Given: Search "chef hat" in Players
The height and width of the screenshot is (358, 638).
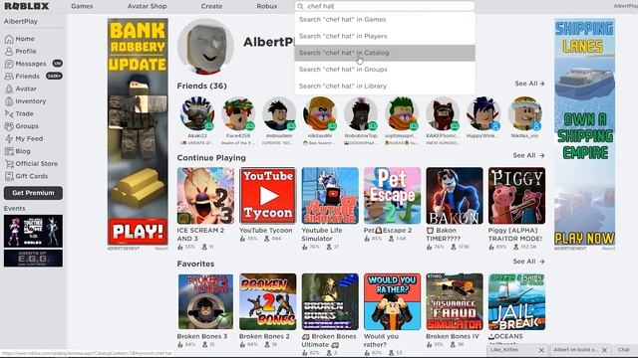Looking at the screenshot, I should tap(385, 36).
